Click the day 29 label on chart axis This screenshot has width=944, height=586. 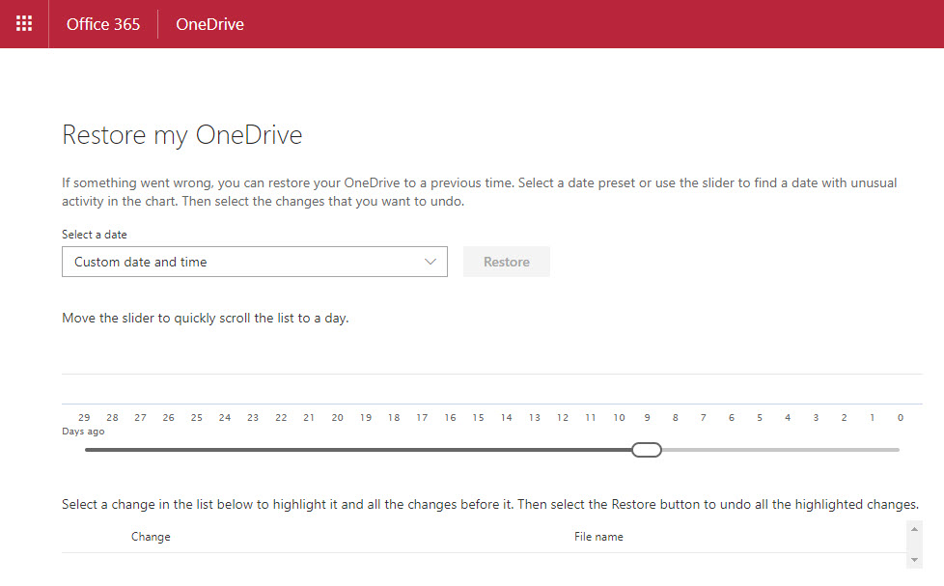click(x=84, y=417)
